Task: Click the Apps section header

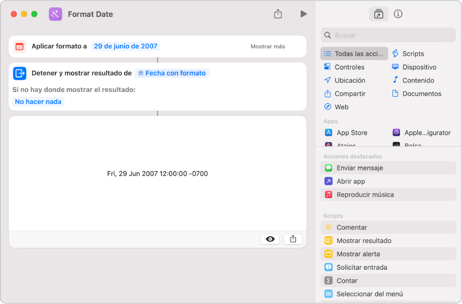Action: [330, 121]
